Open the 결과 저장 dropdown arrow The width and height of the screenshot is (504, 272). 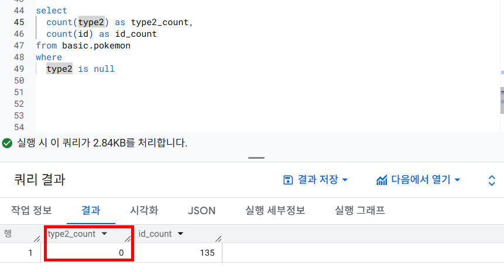tap(345, 180)
